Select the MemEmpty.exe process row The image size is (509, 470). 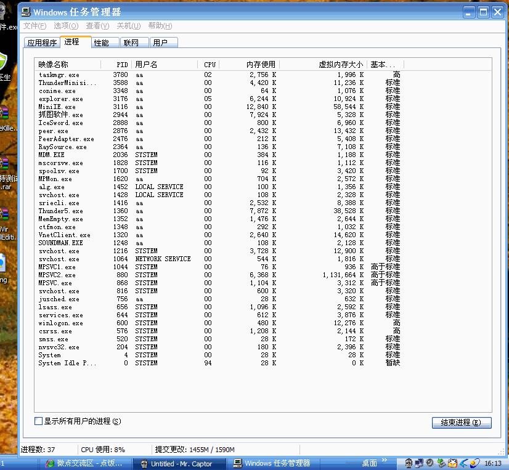[x=219, y=219]
